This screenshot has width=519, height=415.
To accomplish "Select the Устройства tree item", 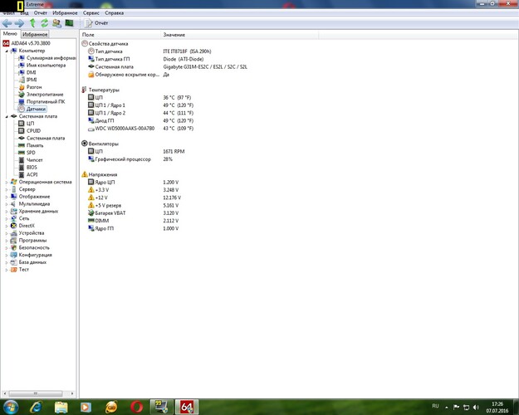I will coord(31,233).
